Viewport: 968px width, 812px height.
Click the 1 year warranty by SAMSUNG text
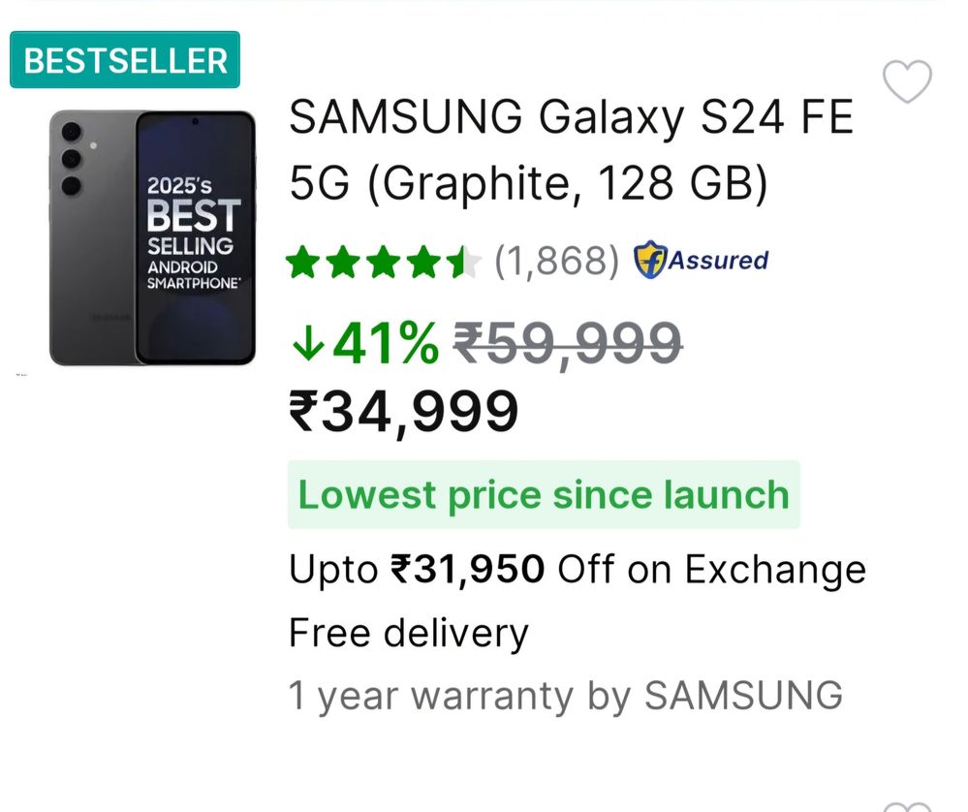[x=566, y=696]
